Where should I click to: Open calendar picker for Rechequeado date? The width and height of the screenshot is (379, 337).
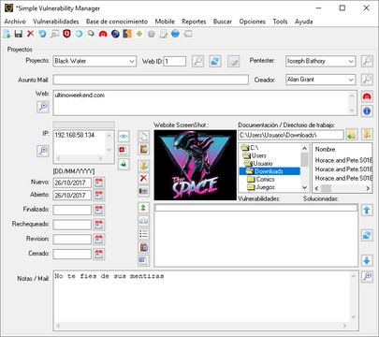pyautogui.click(x=99, y=225)
